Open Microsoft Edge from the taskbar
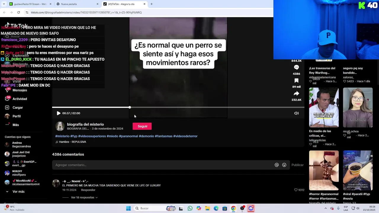Screen dimensions: 379x213 click(x=216, y=208)
